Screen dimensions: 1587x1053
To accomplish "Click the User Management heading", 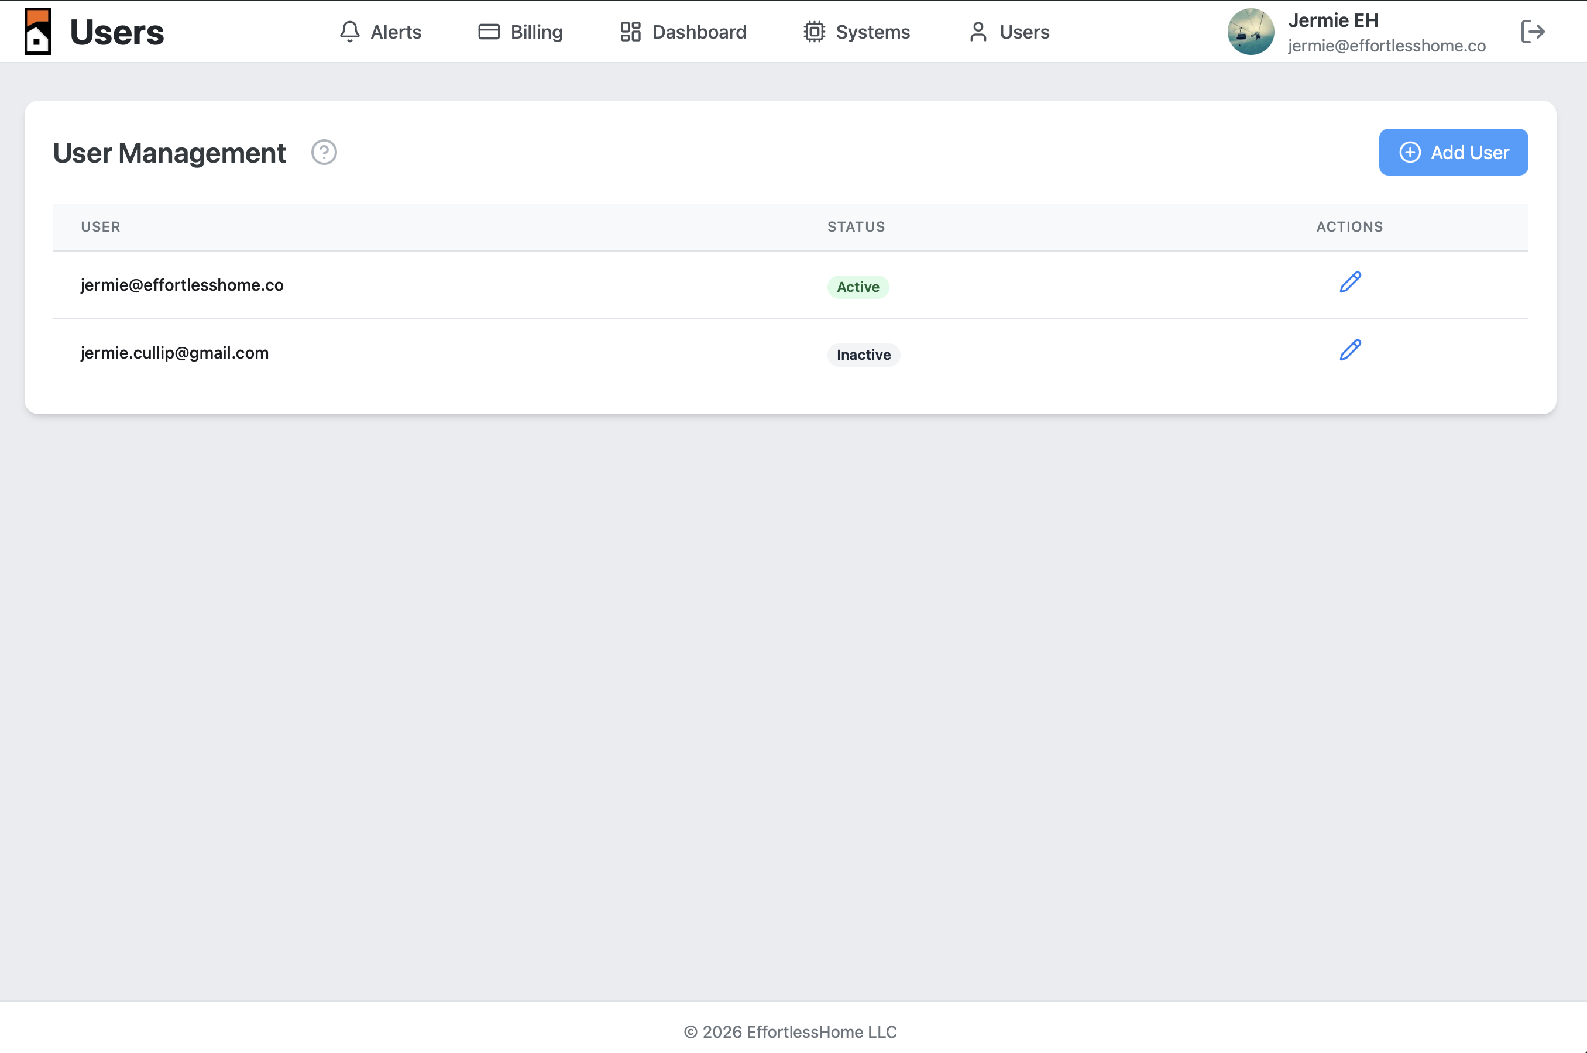I will click(169, 153).
